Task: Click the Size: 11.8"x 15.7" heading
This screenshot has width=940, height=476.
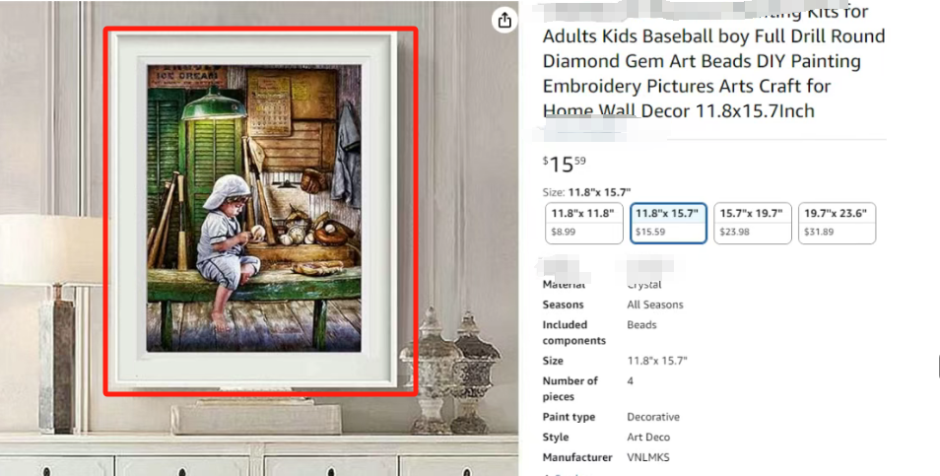Action: 586,192
